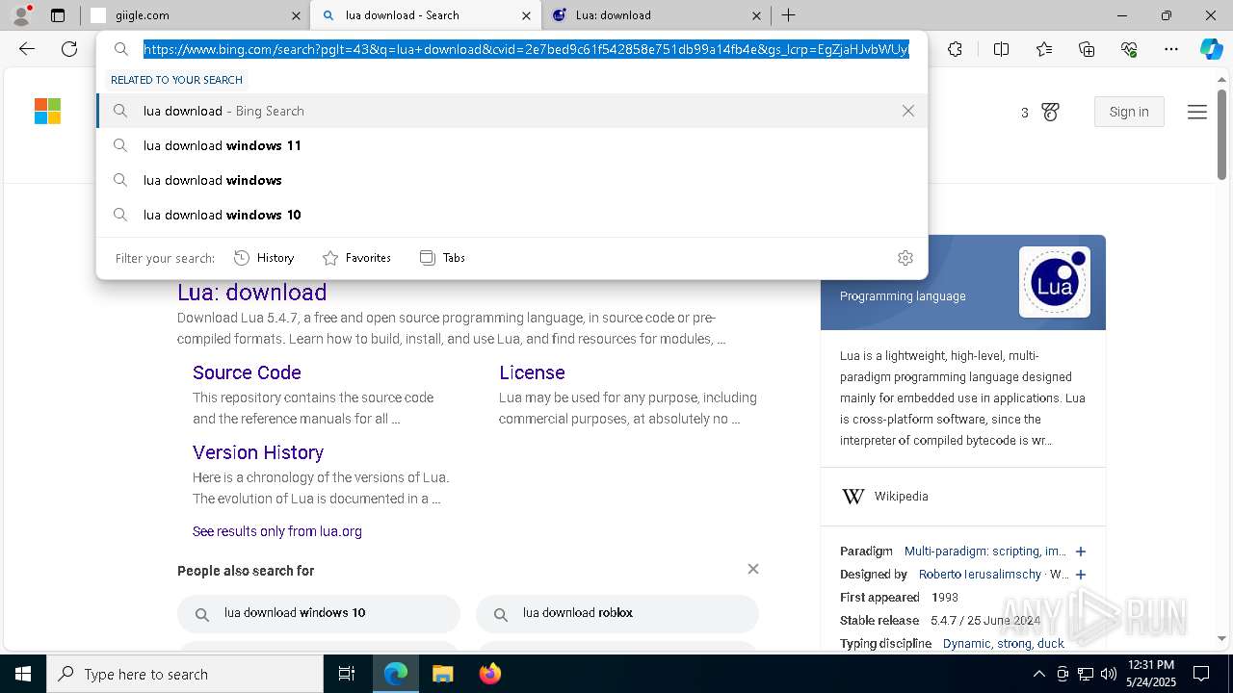Open Microsoft Edge from taskbar
Viewport: 1233px width, 693px height.
[x=396, y=674]
